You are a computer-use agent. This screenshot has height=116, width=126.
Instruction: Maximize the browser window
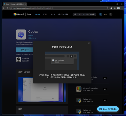click(x=117, y=4)
